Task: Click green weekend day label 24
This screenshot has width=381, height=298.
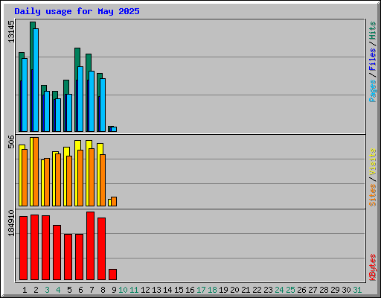Action: (279, 290)
